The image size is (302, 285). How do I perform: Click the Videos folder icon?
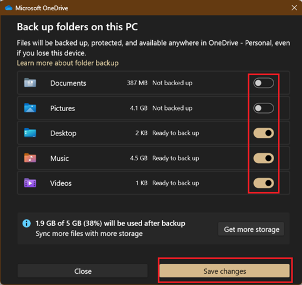click(x=30, y=183)
